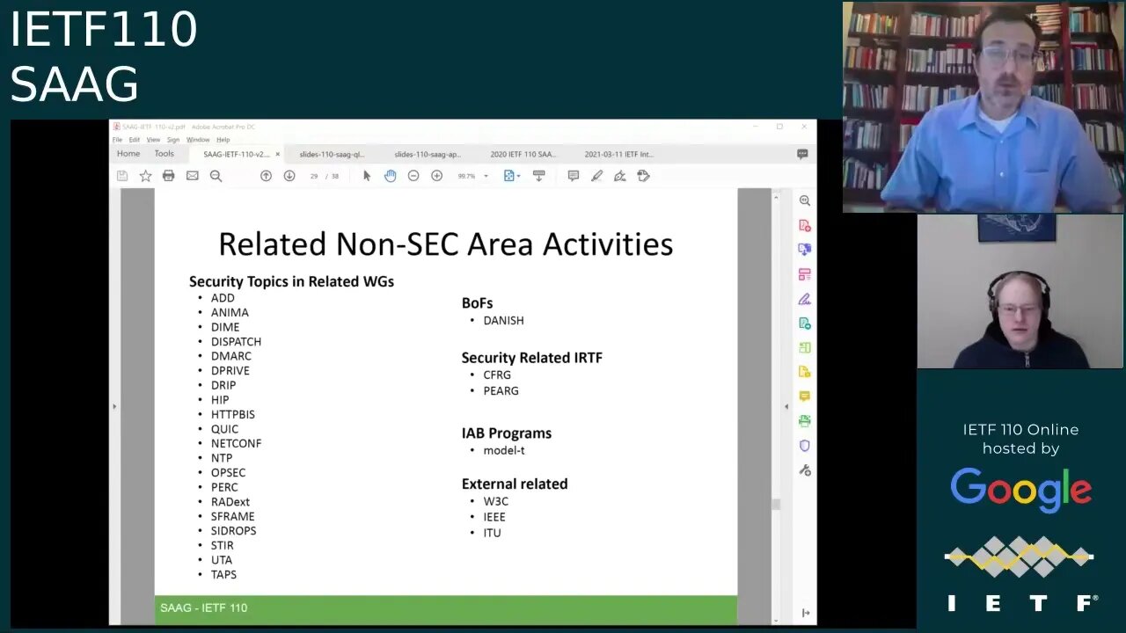Click the W3C item under External related
Viewport: 1126px width, 633px height.
(496, 501)
